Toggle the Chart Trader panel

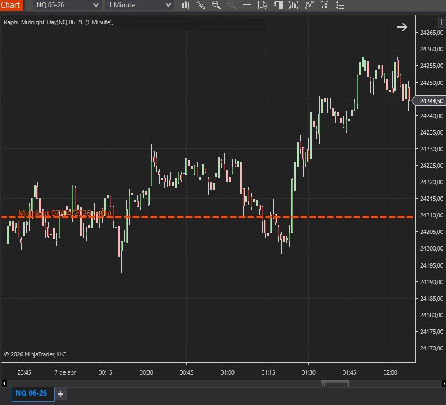[x=278, y=5]
